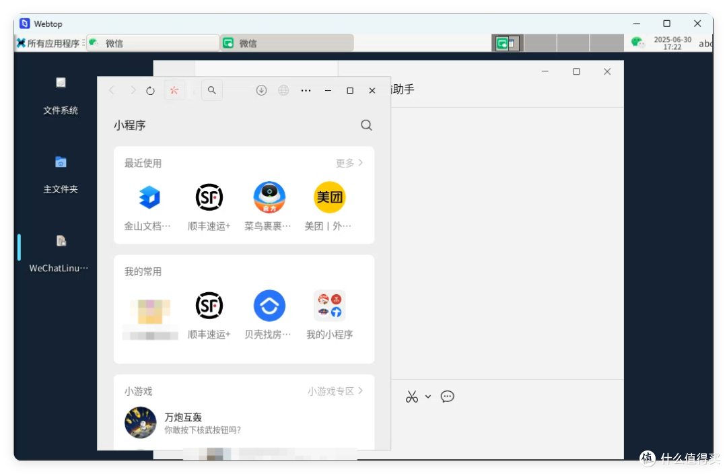The height and width of the screenshot is (474, 727).
Task: Open 金山文档 mini program
Action: pyautogui.click(x=148, y=207)
